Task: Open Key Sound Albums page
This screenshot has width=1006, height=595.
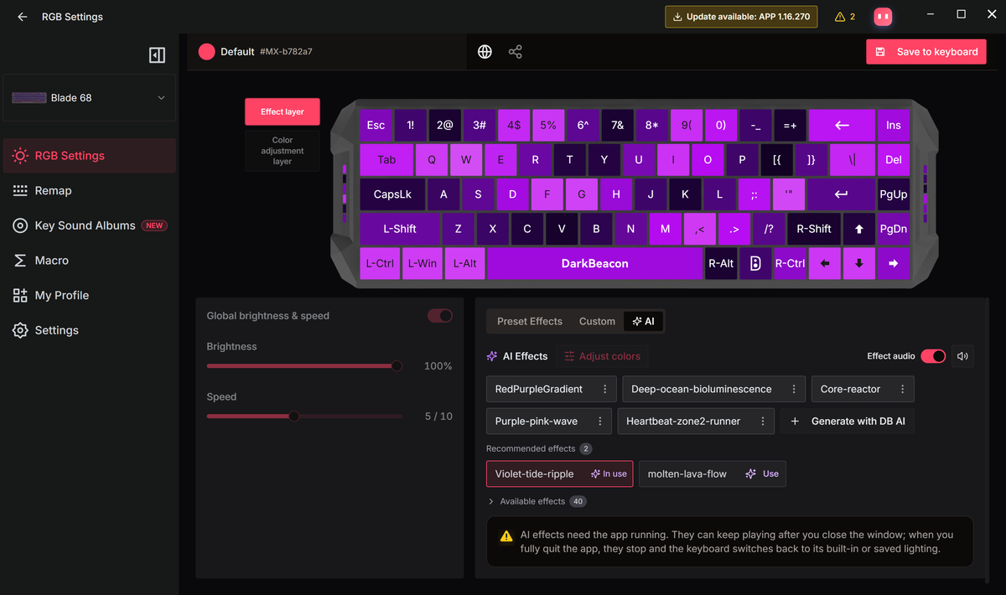Action: 90,225
